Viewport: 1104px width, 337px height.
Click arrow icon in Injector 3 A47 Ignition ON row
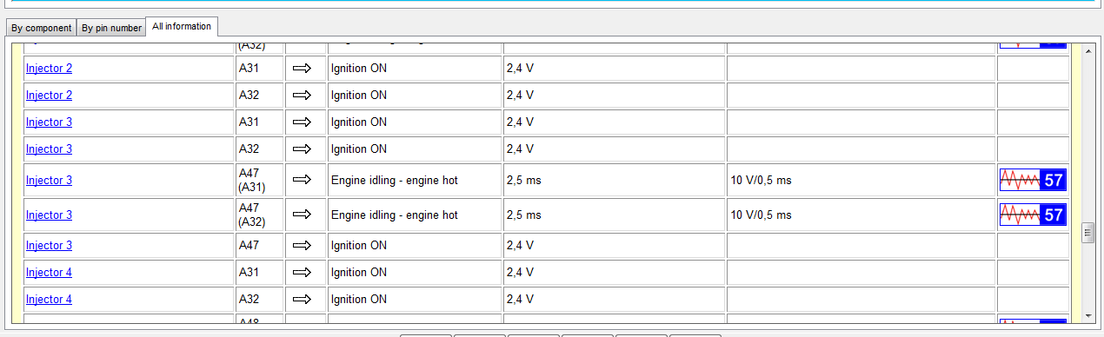(302, 245)
